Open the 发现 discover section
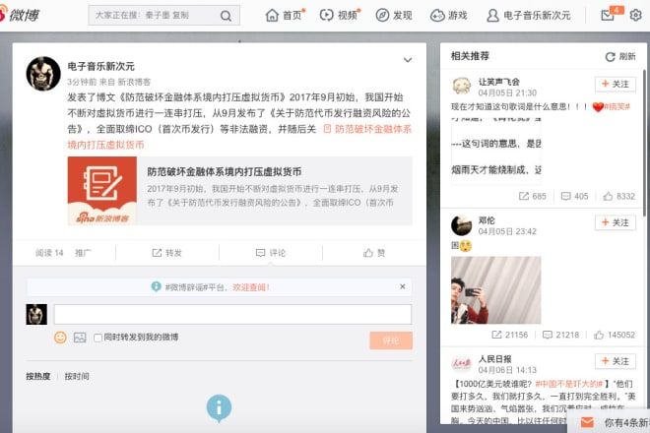The image size is (650, 433). point(394,16)
